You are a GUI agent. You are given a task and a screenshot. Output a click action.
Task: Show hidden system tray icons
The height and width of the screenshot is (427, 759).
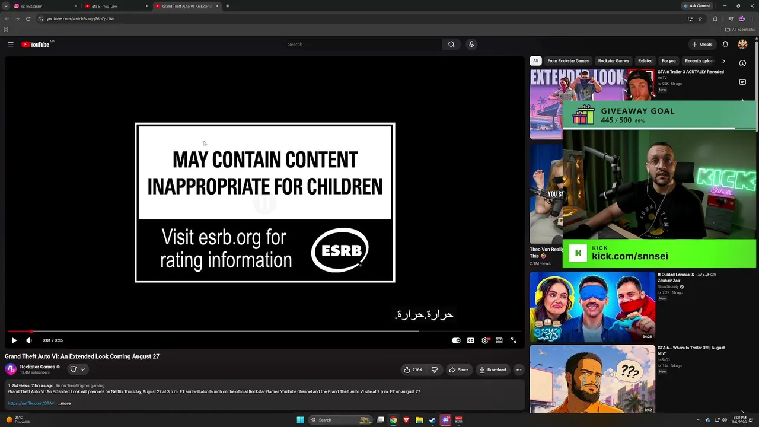tap(699, 420)
